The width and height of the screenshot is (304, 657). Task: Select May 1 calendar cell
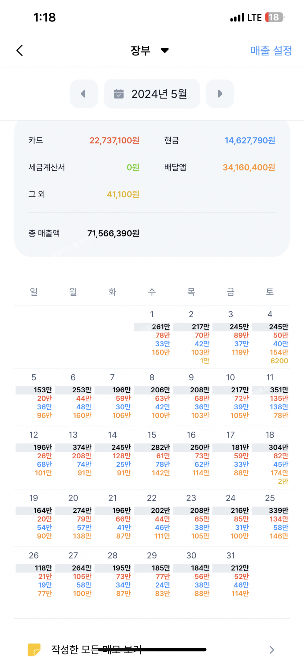click(153, 337)
